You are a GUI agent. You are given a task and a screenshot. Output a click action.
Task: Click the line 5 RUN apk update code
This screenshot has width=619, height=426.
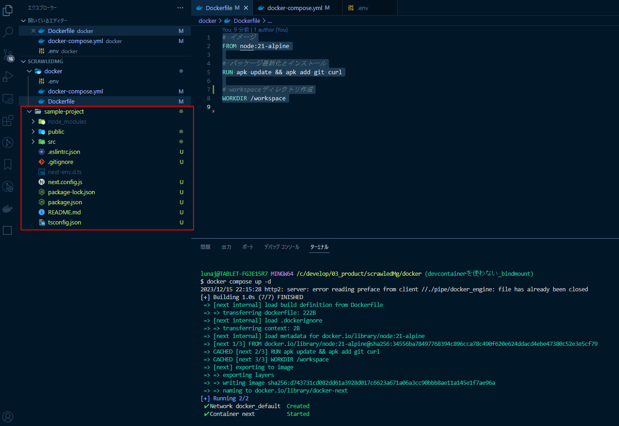coord(282,72)
